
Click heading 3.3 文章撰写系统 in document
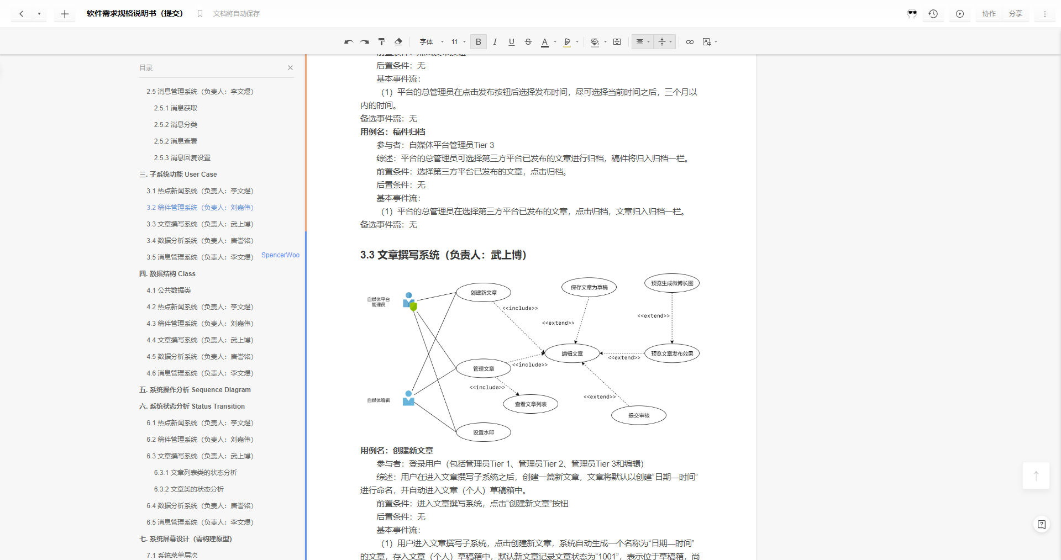[444, 255]
